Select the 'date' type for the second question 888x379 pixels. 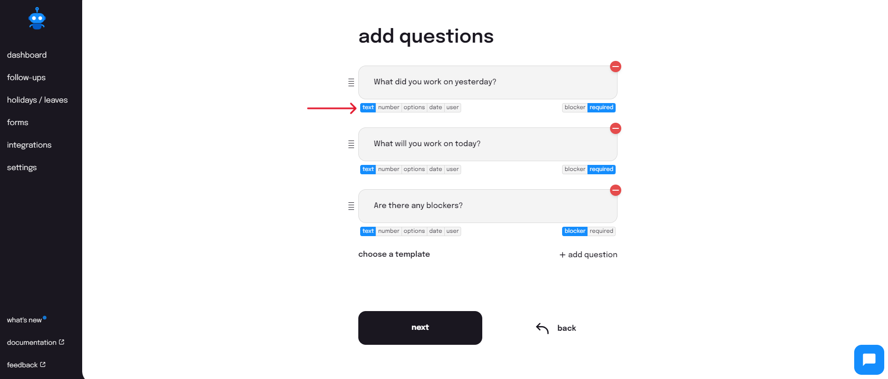tap(435, 169)
